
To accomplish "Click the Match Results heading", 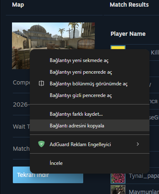I will pos(129,5).
